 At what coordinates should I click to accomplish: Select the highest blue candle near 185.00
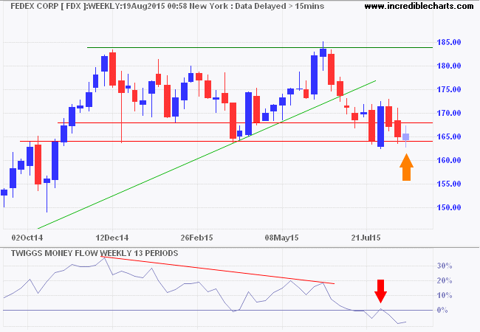coord(323,52)
